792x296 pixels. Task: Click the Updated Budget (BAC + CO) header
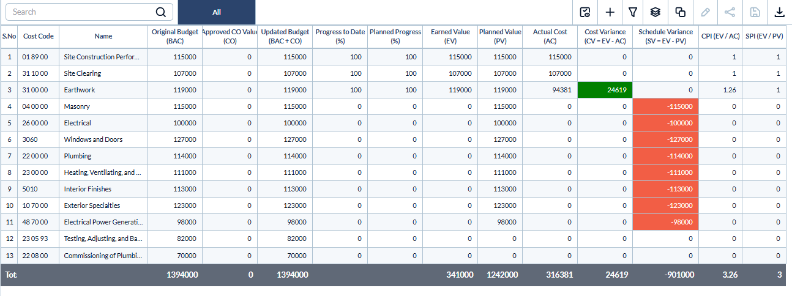coord(285,36)
